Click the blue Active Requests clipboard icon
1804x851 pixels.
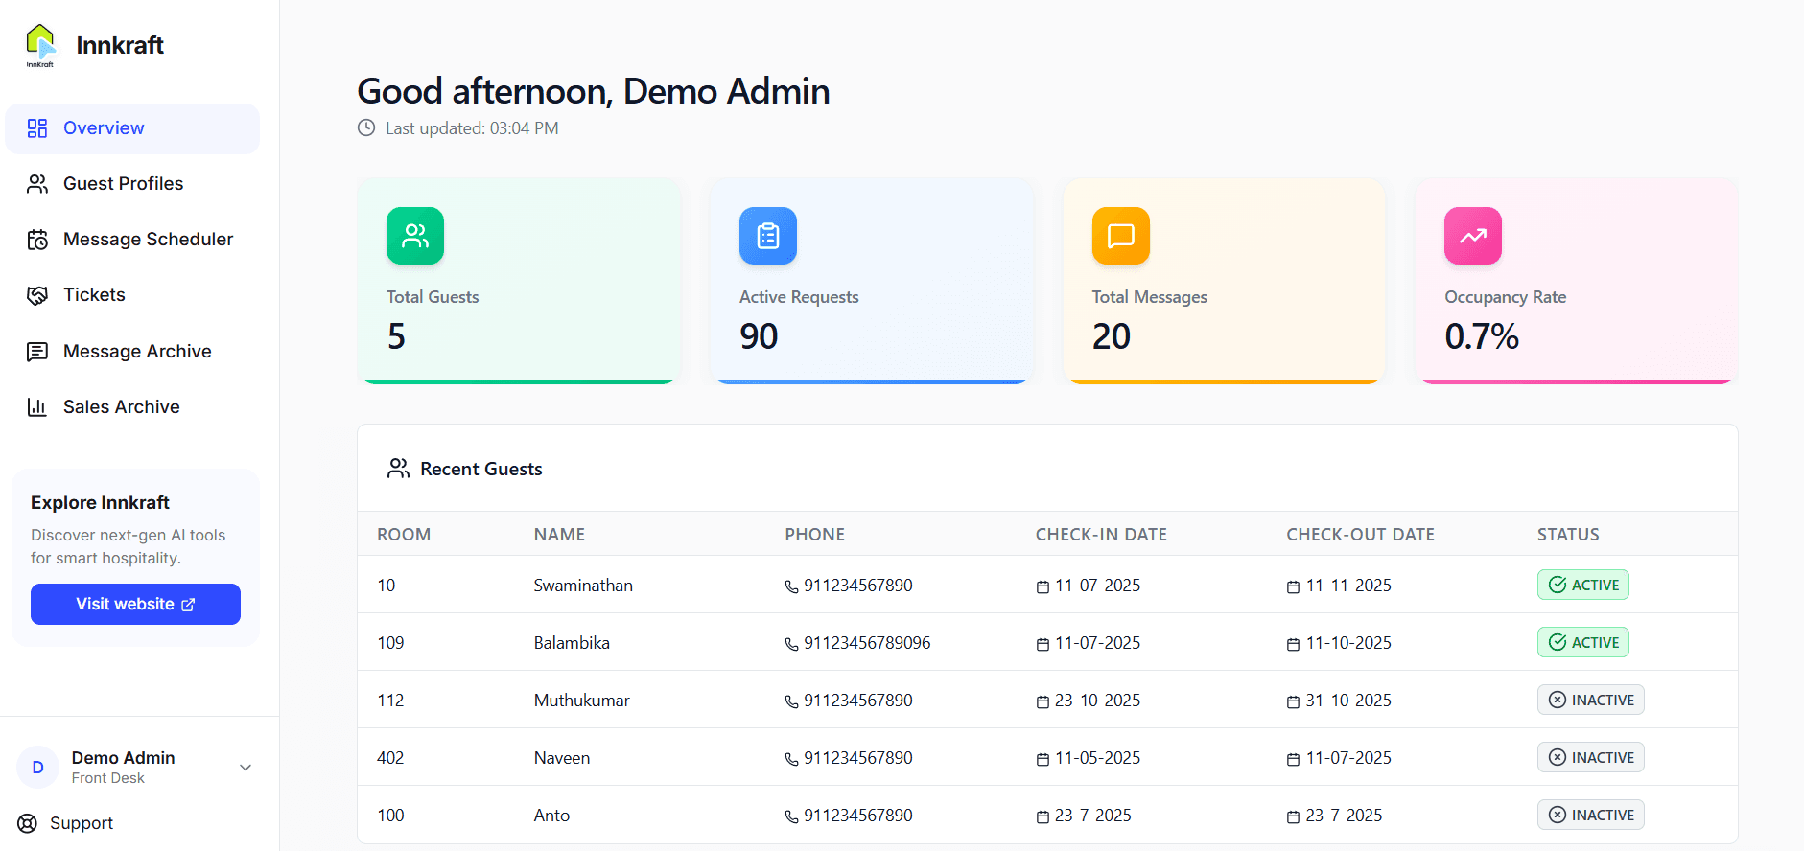click(x=768, y=236)
